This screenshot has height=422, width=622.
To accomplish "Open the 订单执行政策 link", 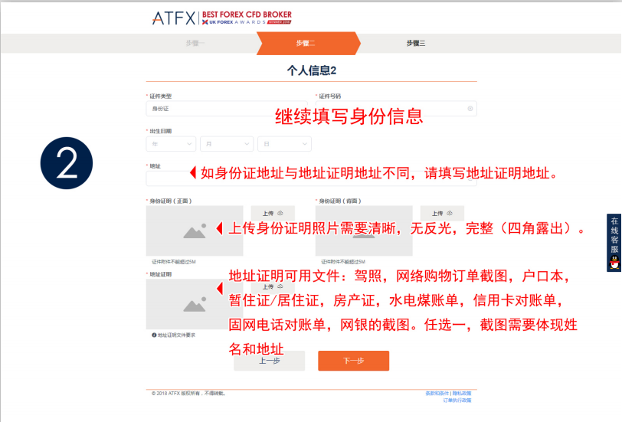I will [457, 401].
